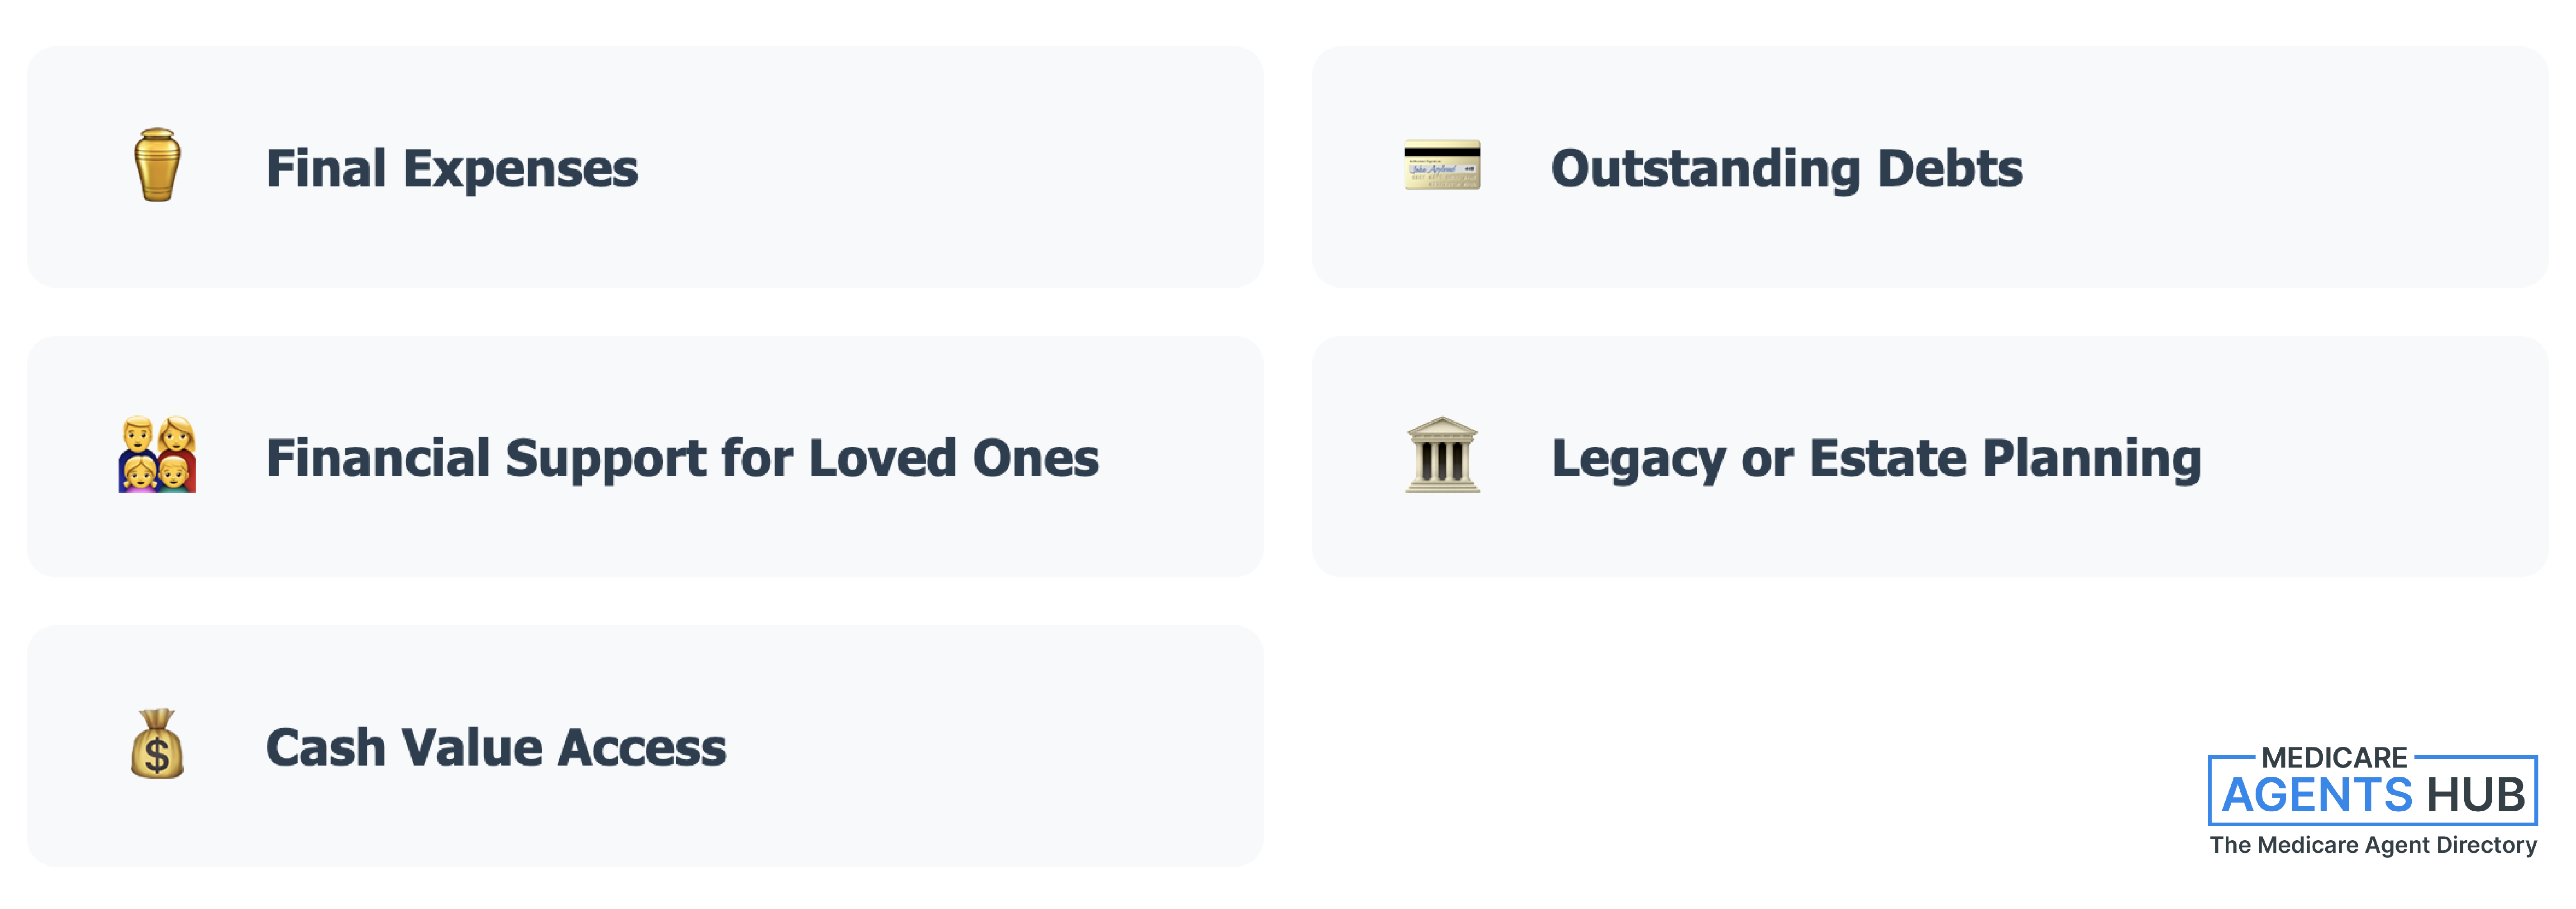Click the classical building icon
The width and height of the screenshot is (2576, 909).
(x=1442, y=455)
